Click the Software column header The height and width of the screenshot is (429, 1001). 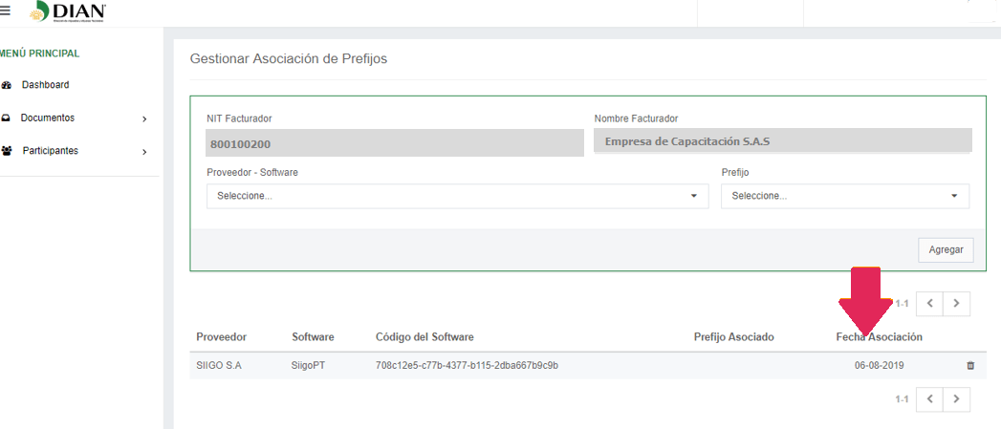(313, 336)
